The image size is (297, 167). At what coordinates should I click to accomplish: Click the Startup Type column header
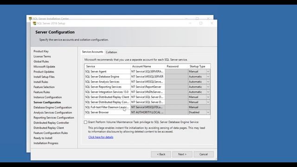(x=199, y=66)
